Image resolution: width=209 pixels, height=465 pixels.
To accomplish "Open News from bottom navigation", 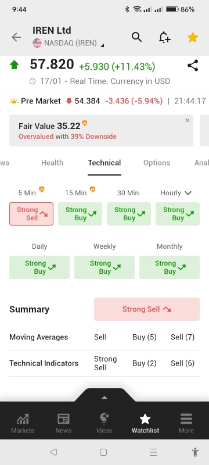I will coord(63,423).
